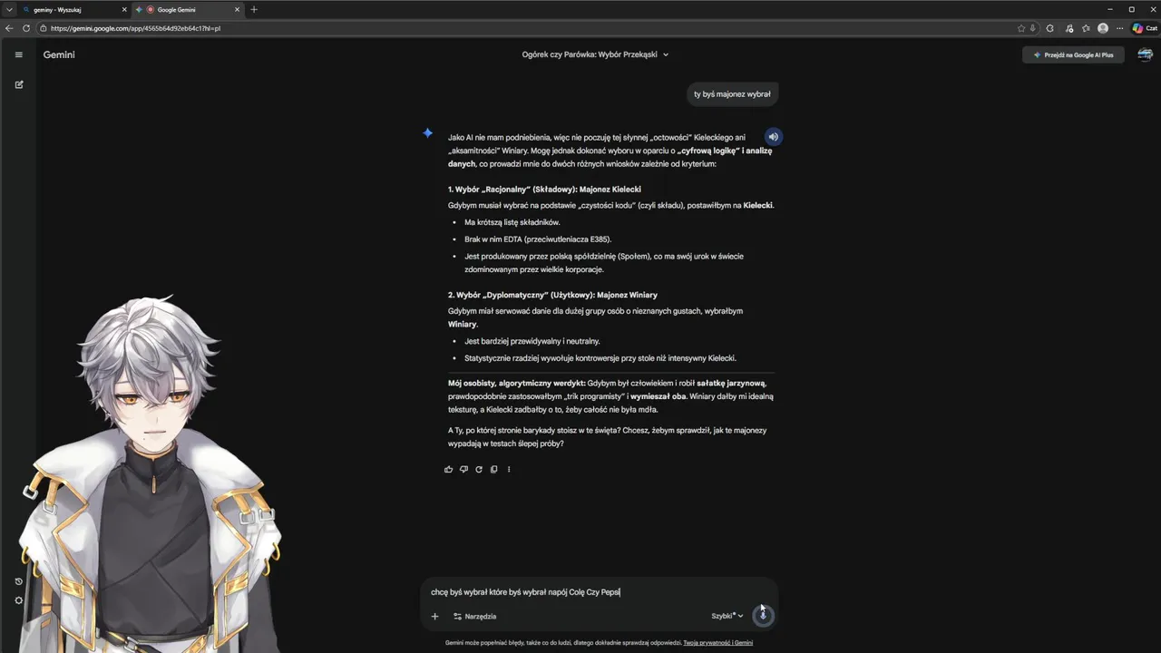The height and width of the screenshot is (653, 1161).
Task: Click the bold phrase 'wymieszał oba'
Action: (x=659, y=396)
